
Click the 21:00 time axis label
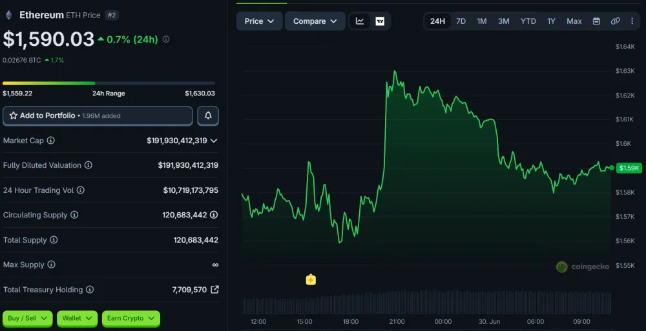[397, 321]
